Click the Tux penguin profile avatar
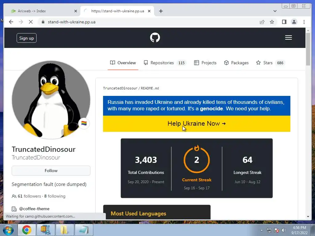The image size is (315, 236). pos(51,100)
